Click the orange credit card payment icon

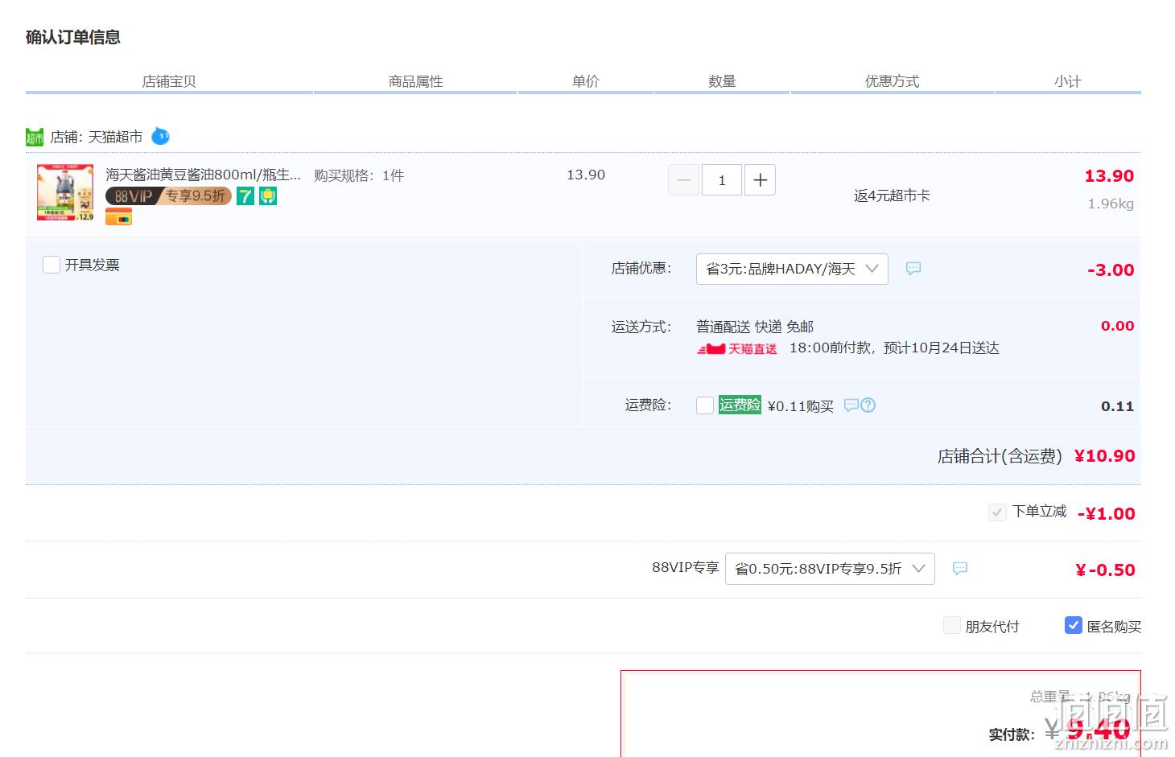pos(118,217)
